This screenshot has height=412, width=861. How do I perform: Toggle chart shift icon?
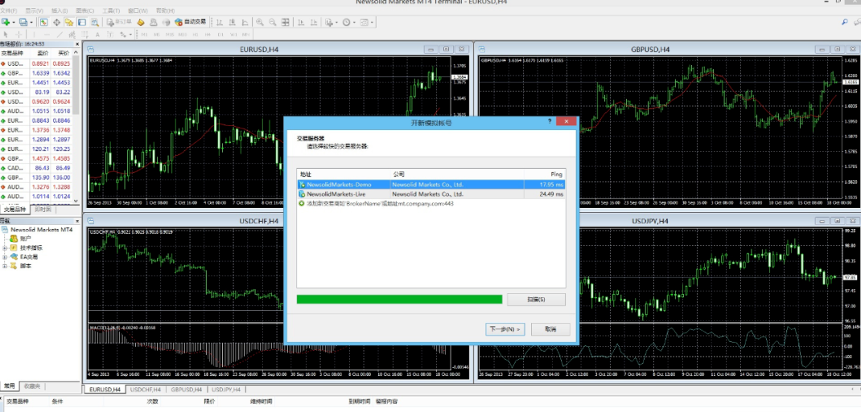pyautogui.click(x=314, y=22)
